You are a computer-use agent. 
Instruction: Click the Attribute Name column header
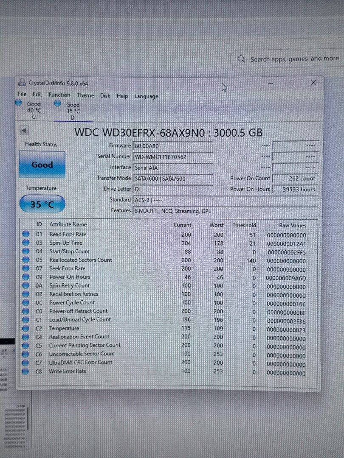[x=68, y=224]
